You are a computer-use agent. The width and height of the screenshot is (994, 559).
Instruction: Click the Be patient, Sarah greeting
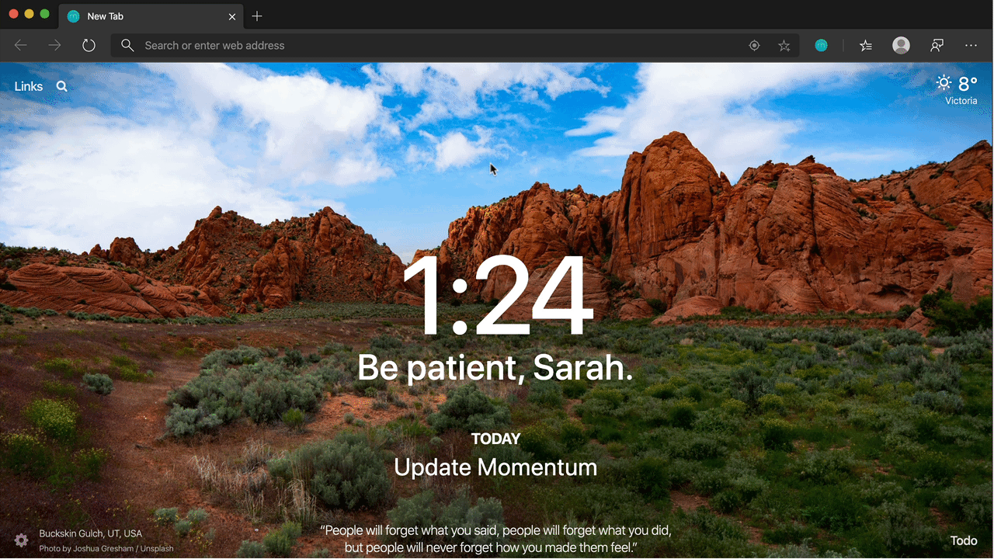tap(495, 368)
